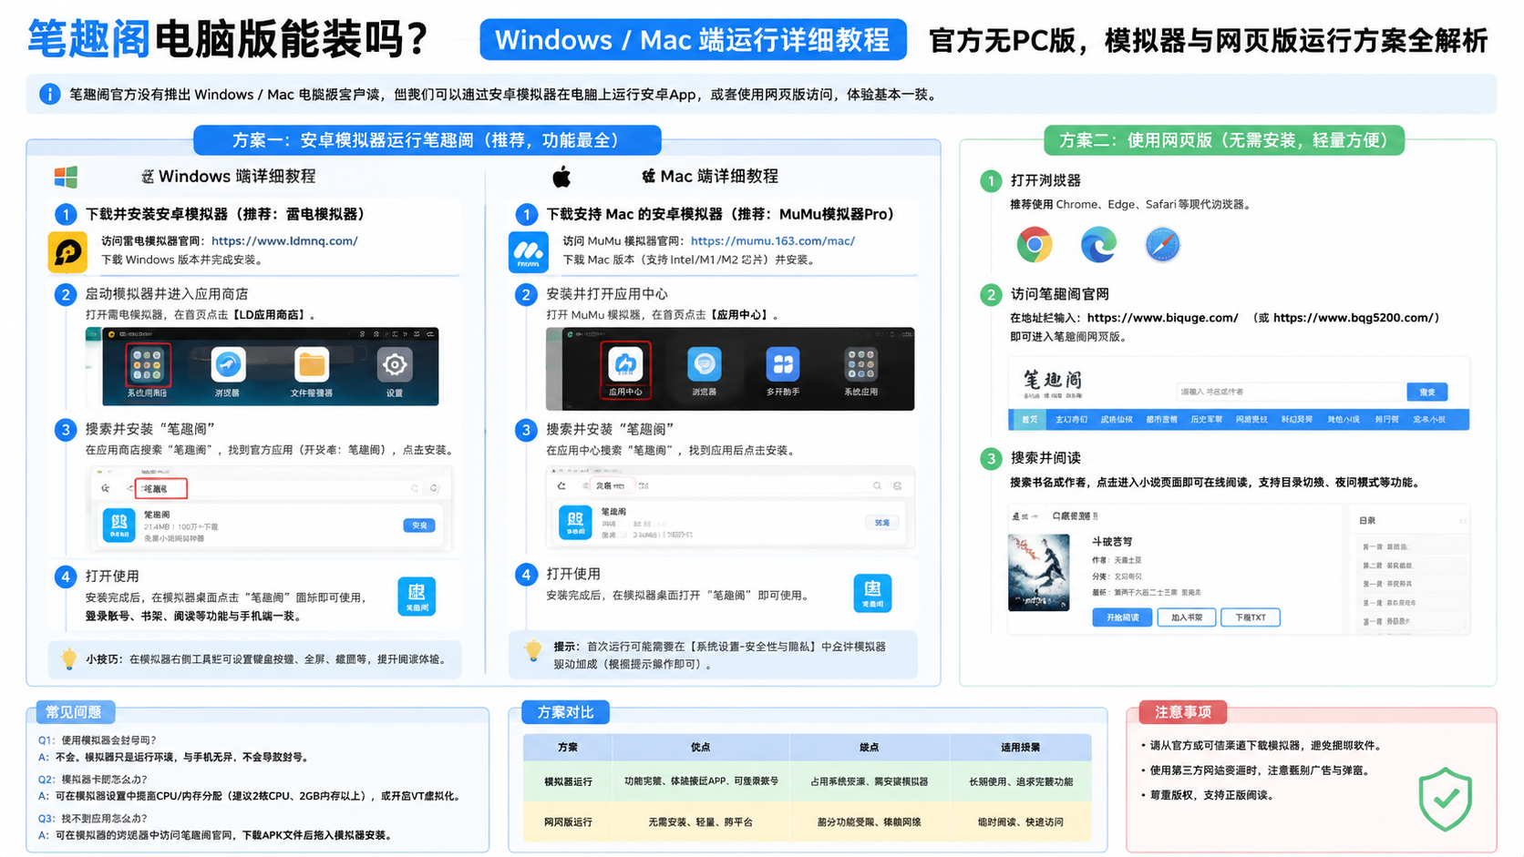Click the lightbulb icon beside 提示

point(533,650)
